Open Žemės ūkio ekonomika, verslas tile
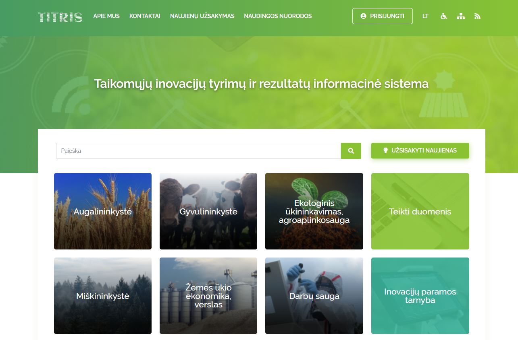518x340 pixels. click(x=208, y=296)
